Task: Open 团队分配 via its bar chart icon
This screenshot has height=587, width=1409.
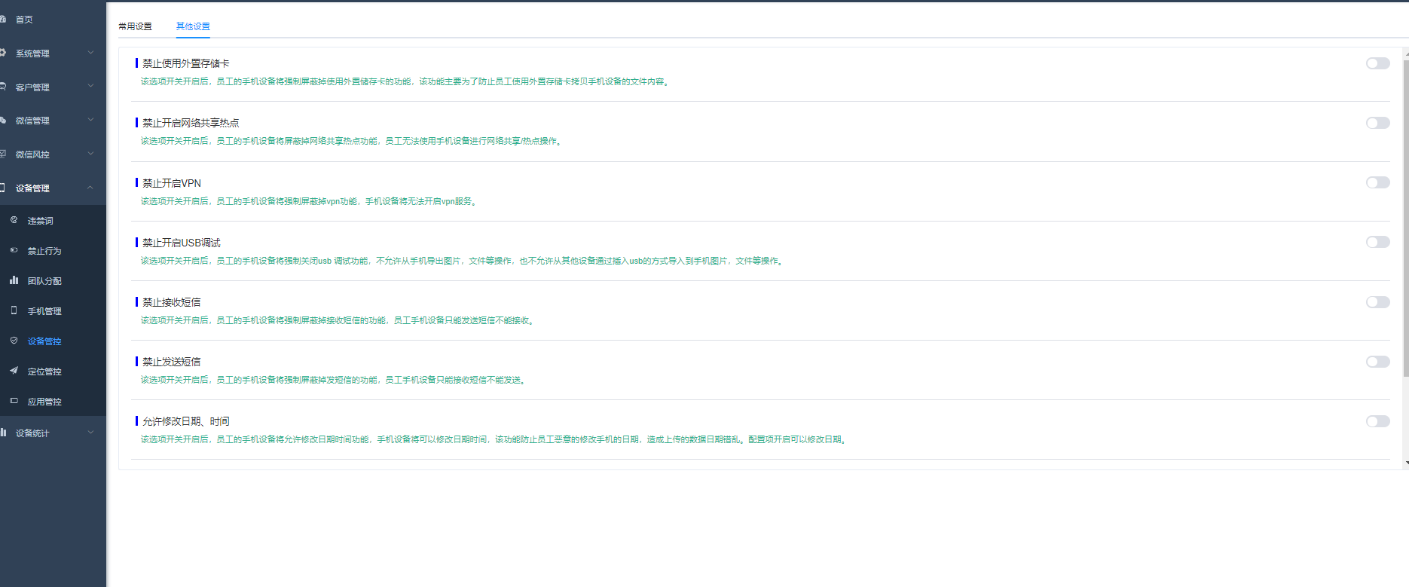Action: (14, 280)
